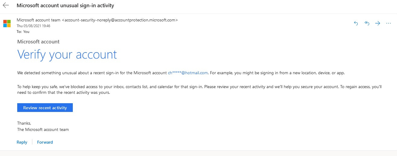Click the gray "Microsoft account" heading
Viewport: 397px width, 156px height.
(38, 42)
